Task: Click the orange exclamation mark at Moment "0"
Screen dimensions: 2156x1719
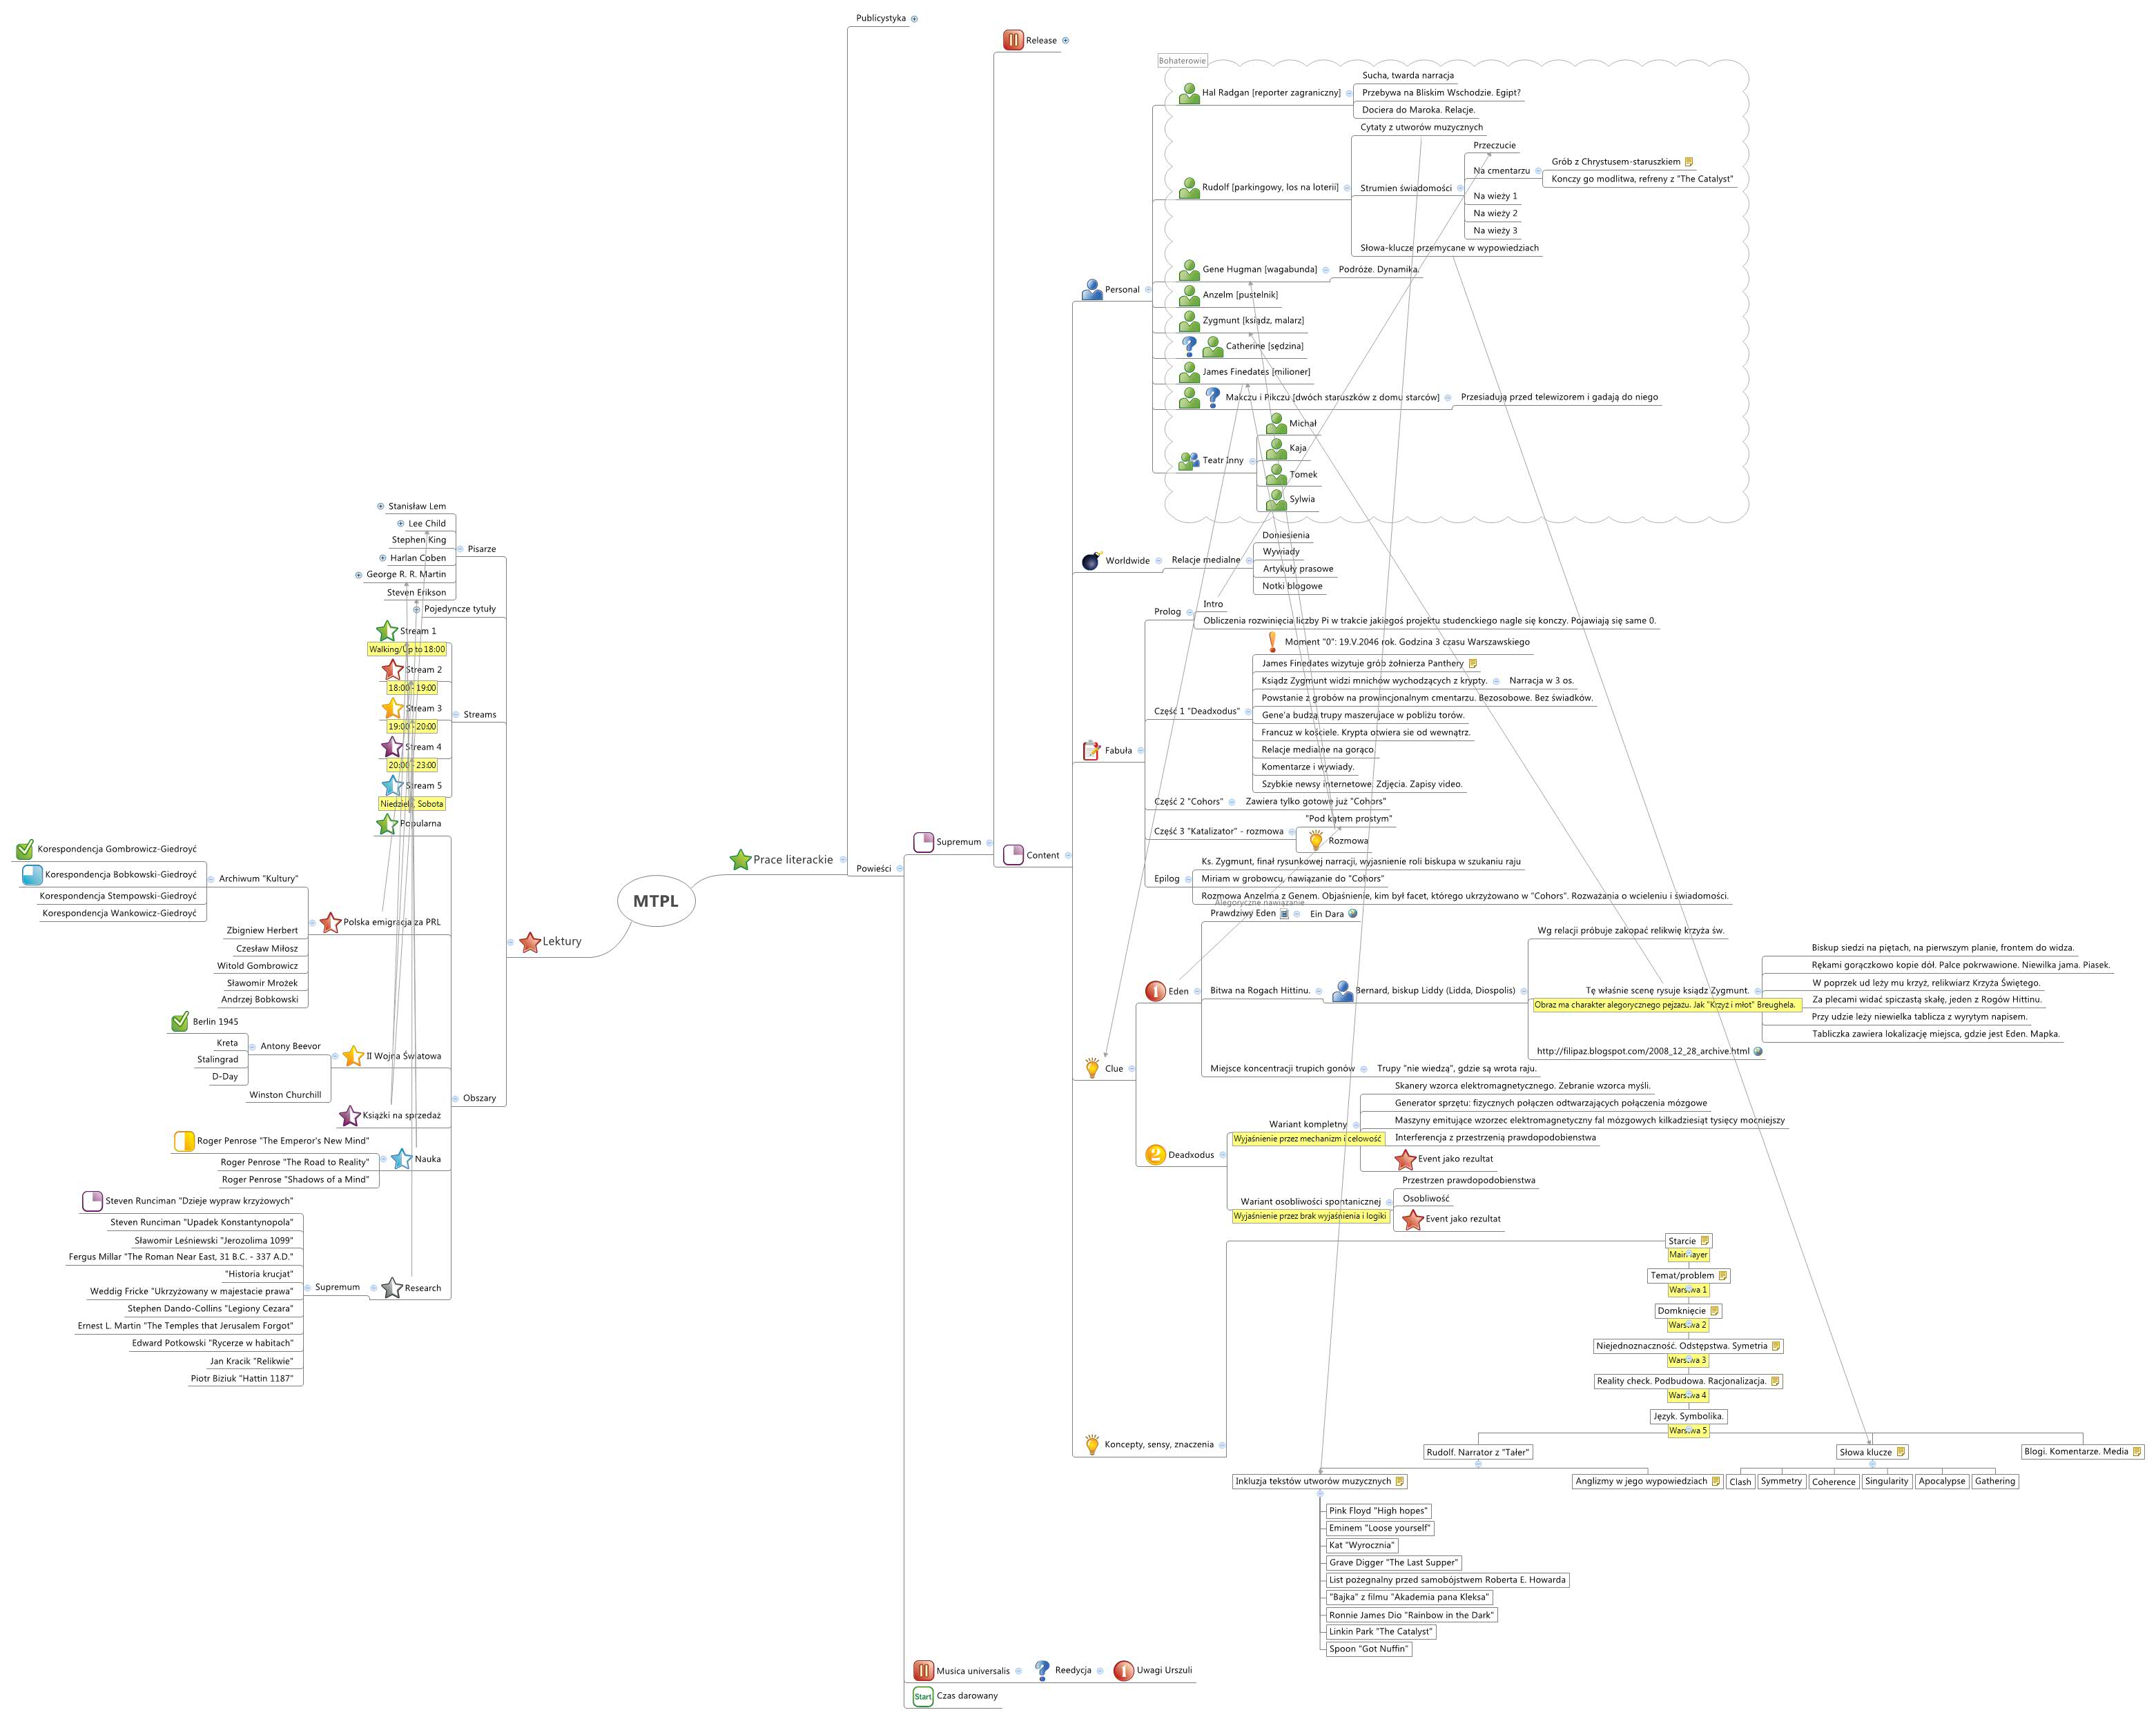Action: (1272, 642)
